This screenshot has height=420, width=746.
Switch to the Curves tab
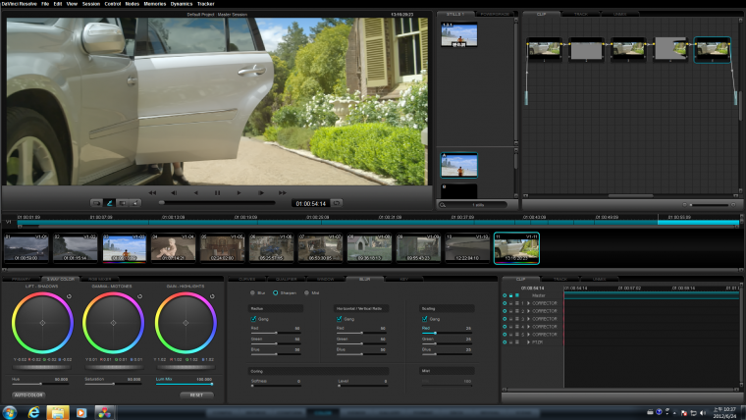(x=247, y=279)
